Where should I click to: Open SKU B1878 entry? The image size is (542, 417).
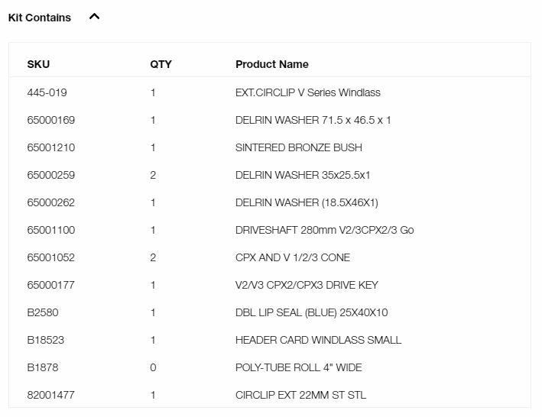(43, 367)
